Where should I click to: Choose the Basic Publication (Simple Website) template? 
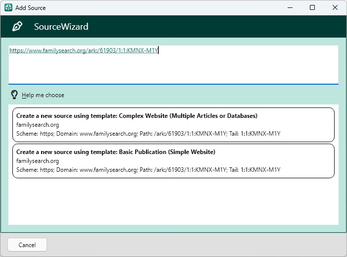pos(173,161)
